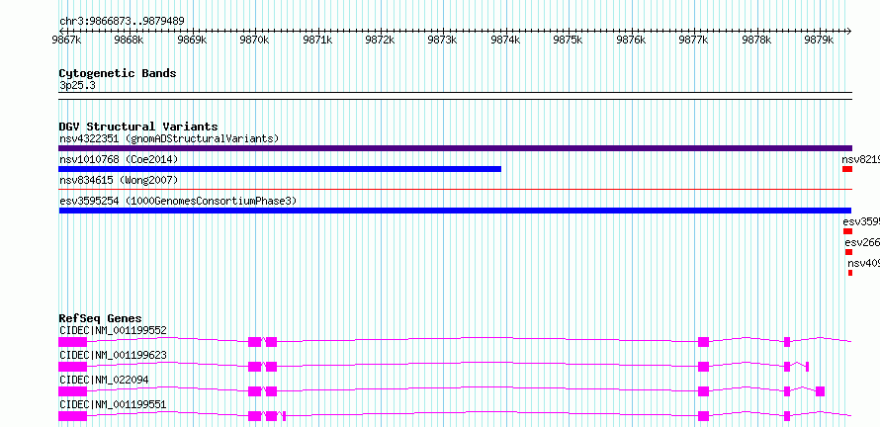Click the 9877k ruler label
880x427 pixels.
(x=694, y=40)
